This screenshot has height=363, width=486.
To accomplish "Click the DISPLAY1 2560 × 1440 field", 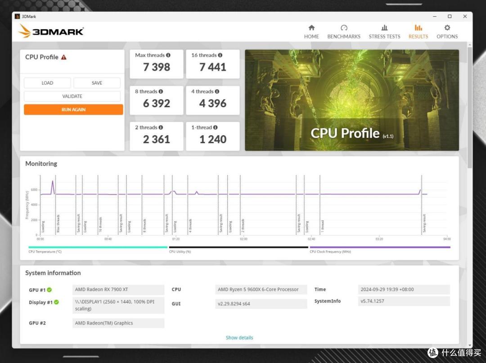I will 118,305.
